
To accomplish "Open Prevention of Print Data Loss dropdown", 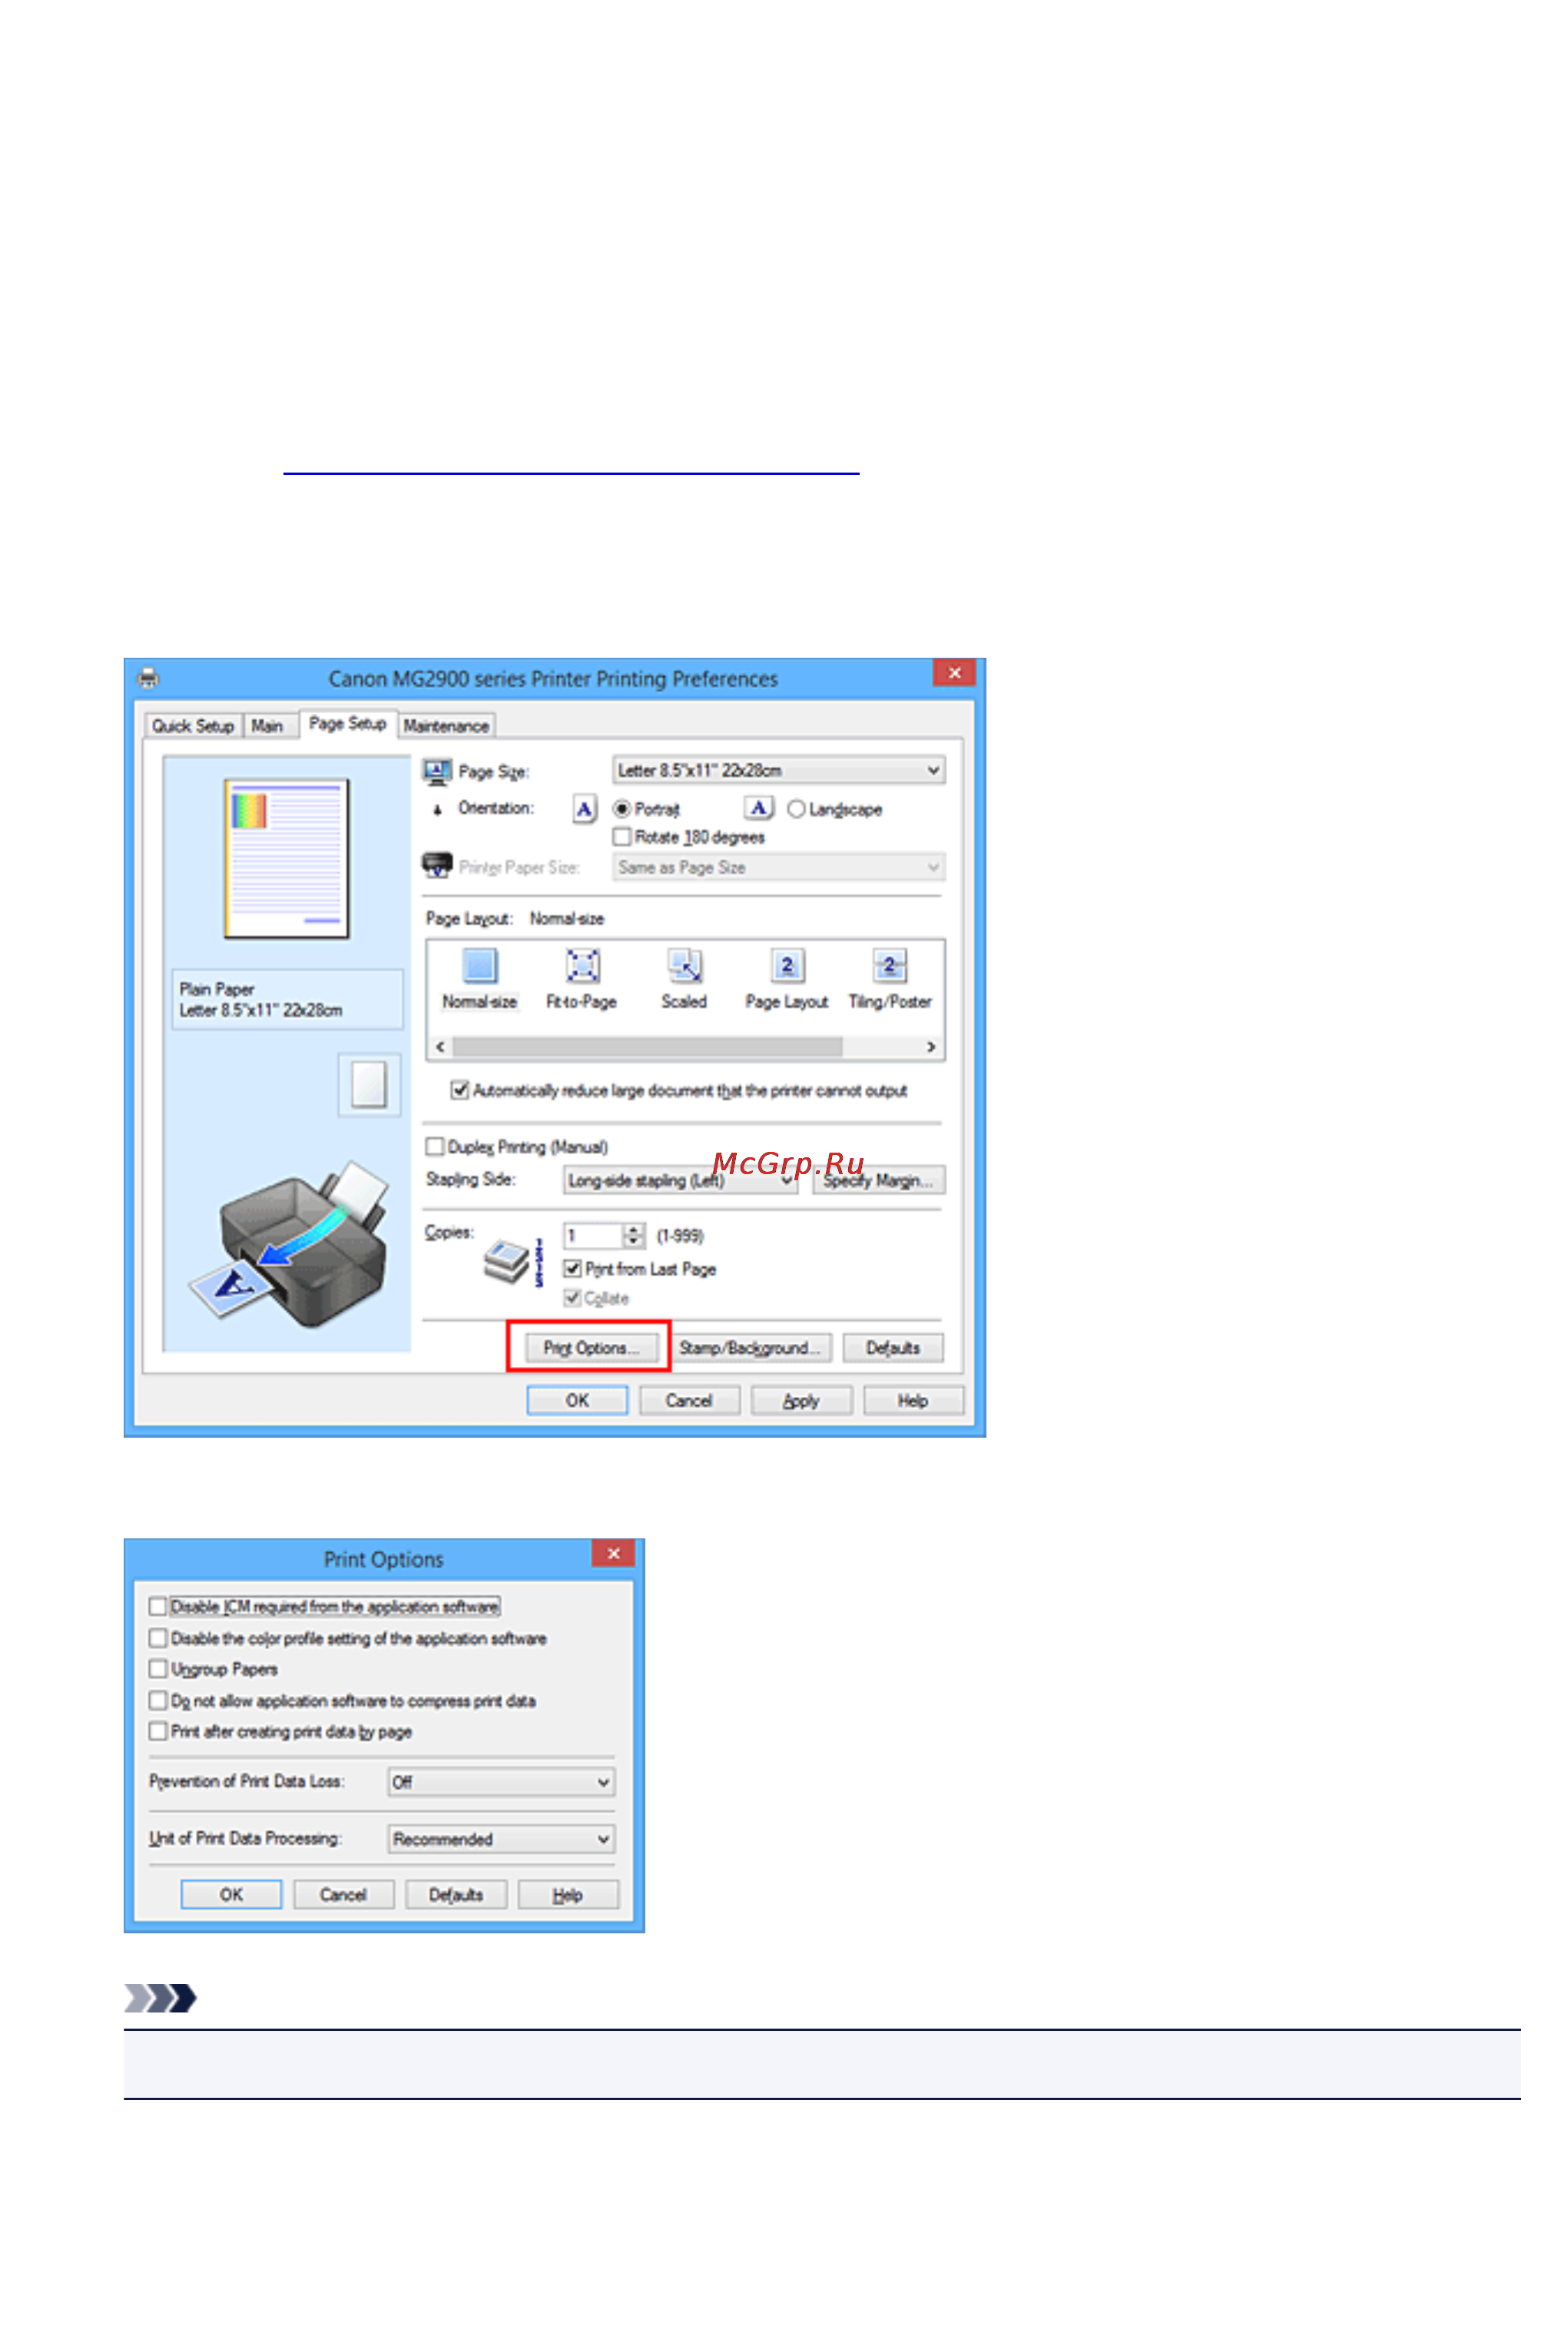I will [x=501, y=1782].
